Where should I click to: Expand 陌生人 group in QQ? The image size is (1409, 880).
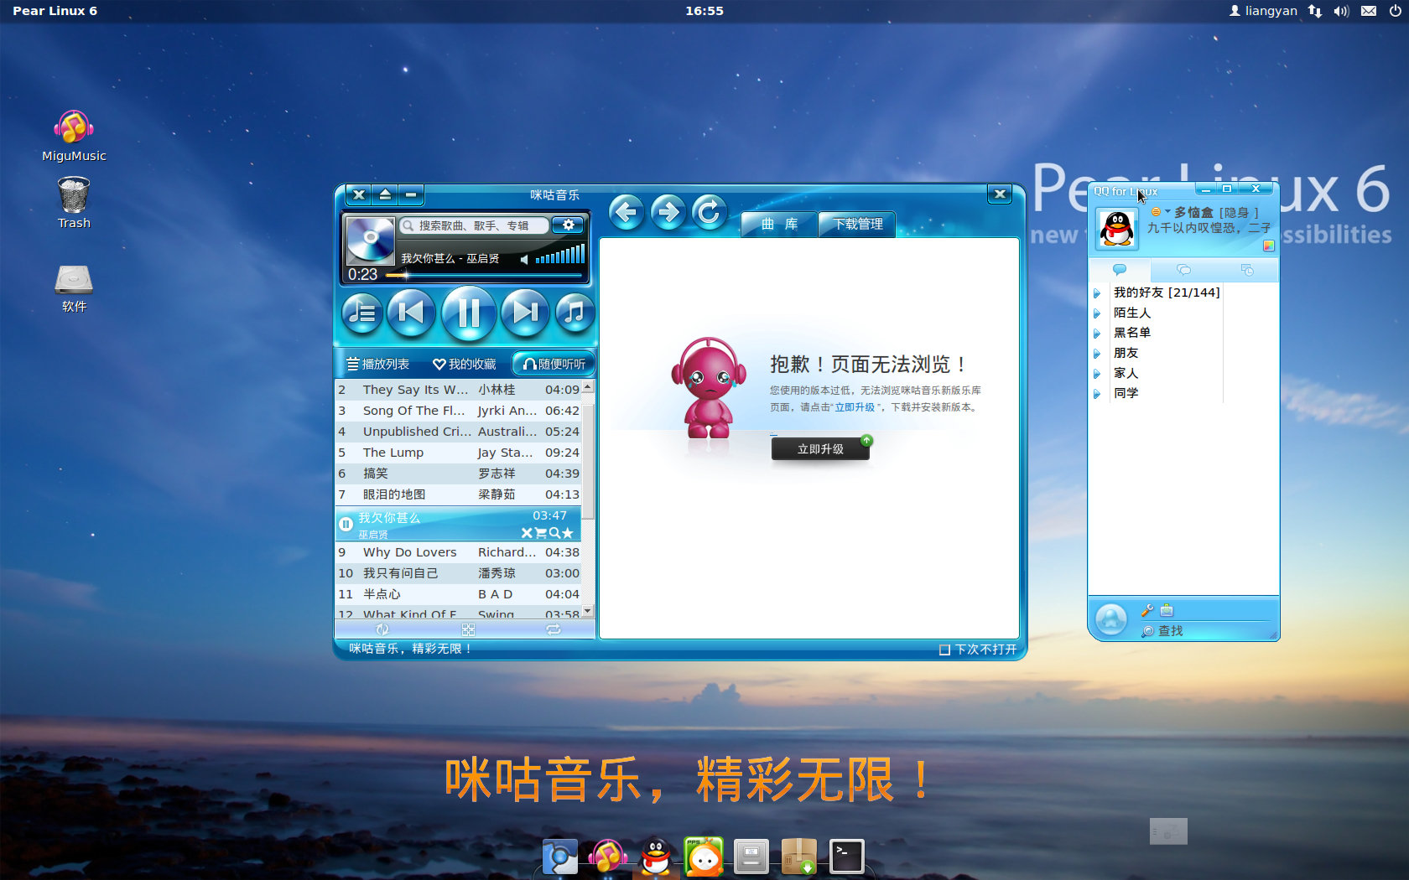(1097, 313)
